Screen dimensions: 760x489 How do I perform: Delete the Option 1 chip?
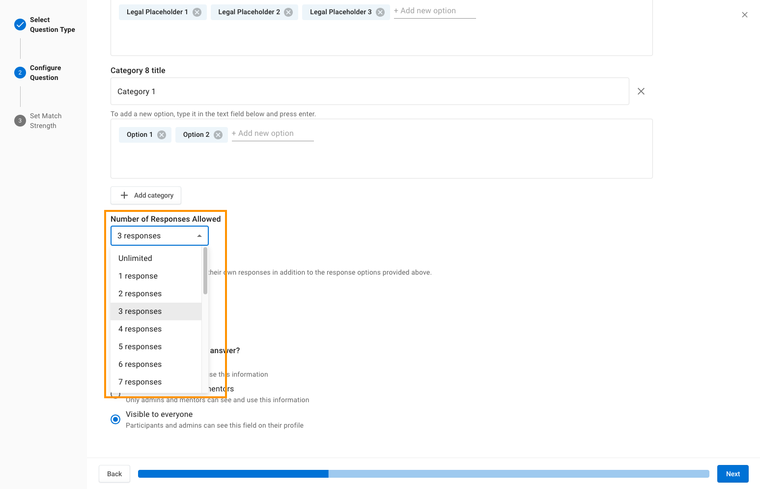(x=162, y=135)
